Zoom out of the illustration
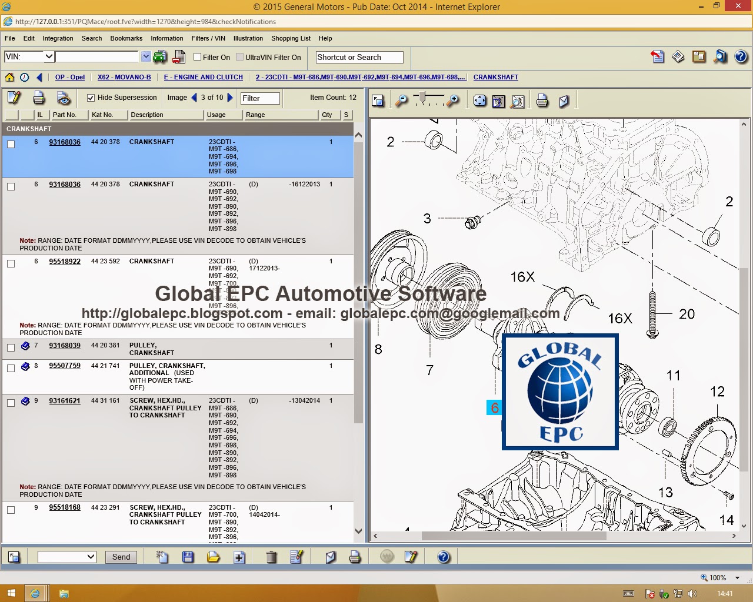Image resolution: width=753 pixels, height=602 pixels. 401,101
